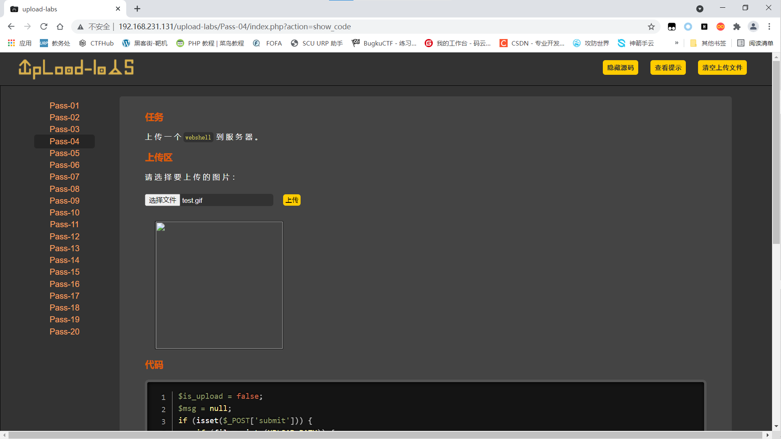Select Pass-03 in the sidebar
781x439 pixels.
(64, 129)
